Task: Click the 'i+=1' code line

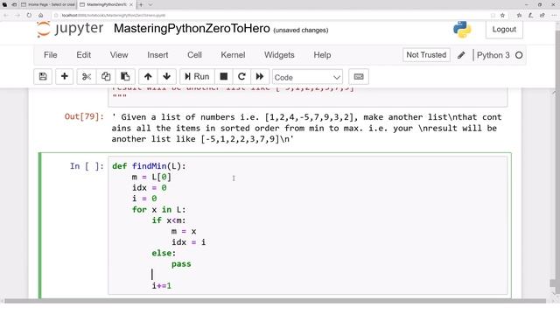Action: (x=161, y=286)
